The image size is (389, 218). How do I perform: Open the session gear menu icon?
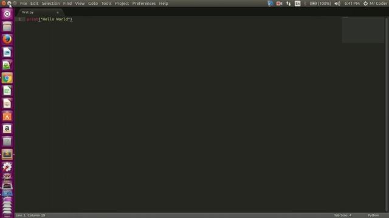pos(365,4)
